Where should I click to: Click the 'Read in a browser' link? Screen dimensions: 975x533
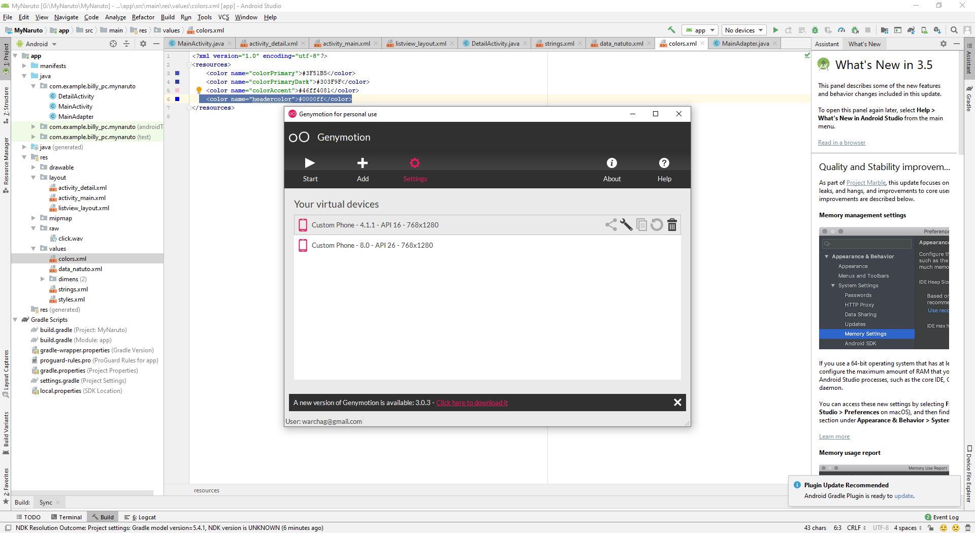(841, 143)
